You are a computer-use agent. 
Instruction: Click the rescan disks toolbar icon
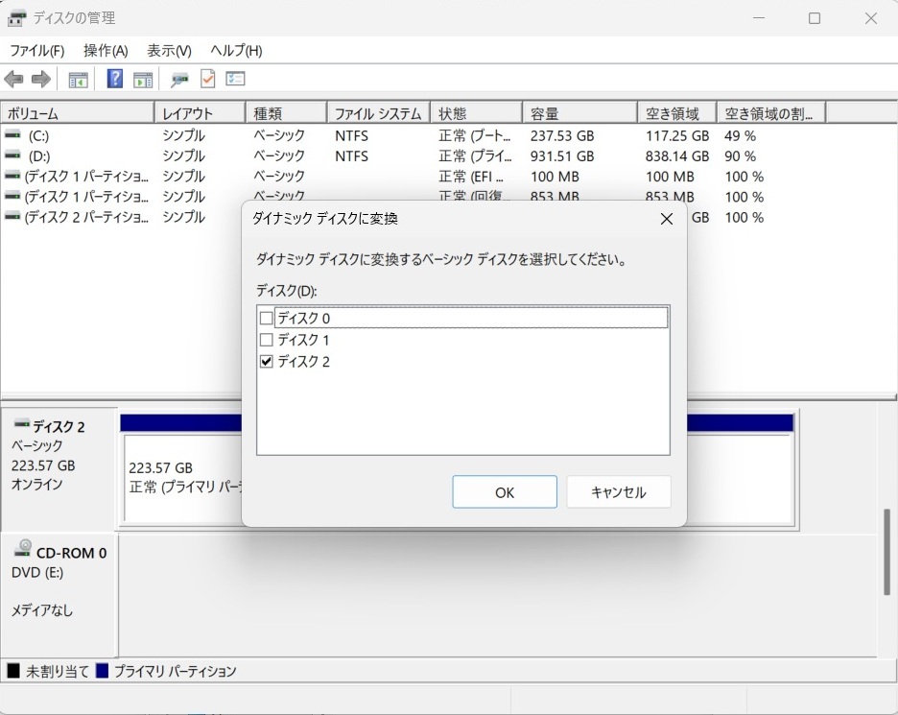[179, 80]
